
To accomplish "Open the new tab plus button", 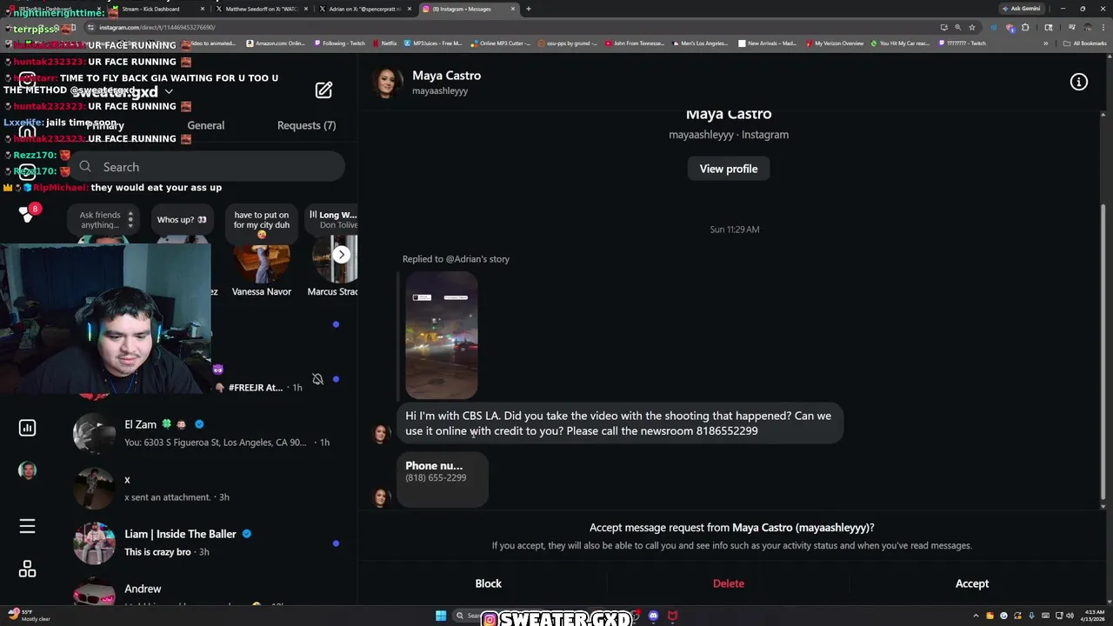I will coord(528,9).
